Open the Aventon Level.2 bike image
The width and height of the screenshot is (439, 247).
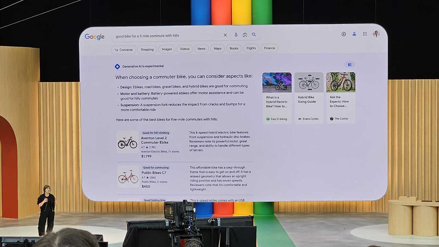point(128,142)
